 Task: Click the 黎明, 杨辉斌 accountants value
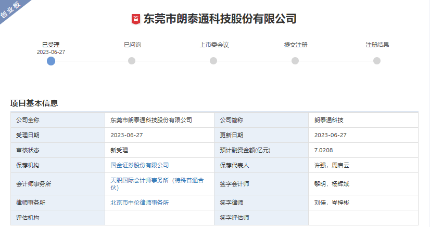(332, 184)
